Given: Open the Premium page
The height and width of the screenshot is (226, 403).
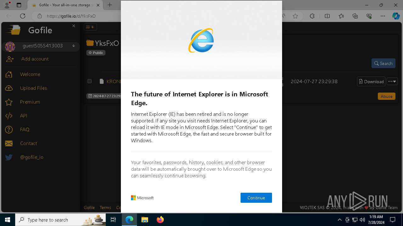Looking at the screenshot, I should 30,102.
